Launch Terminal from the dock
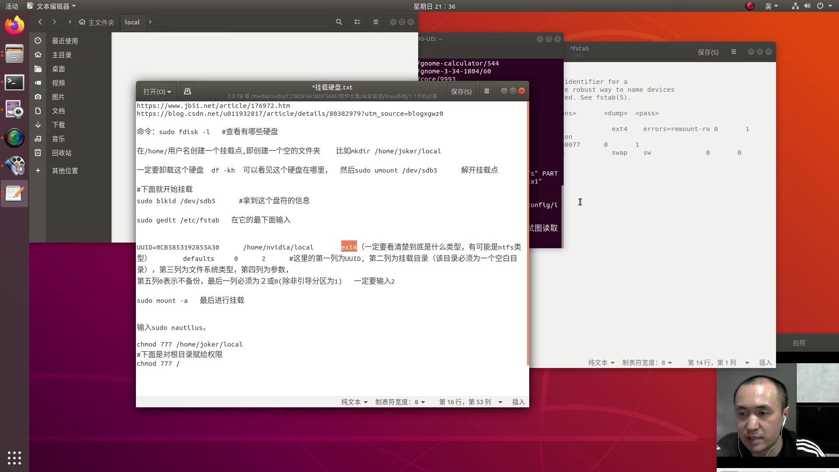 click(14, 82)
